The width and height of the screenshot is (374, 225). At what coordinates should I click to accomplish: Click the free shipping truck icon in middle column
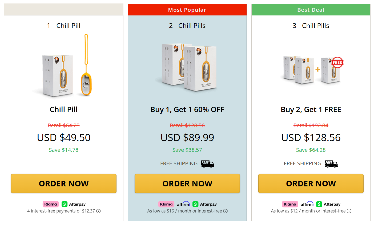(208, 164)
